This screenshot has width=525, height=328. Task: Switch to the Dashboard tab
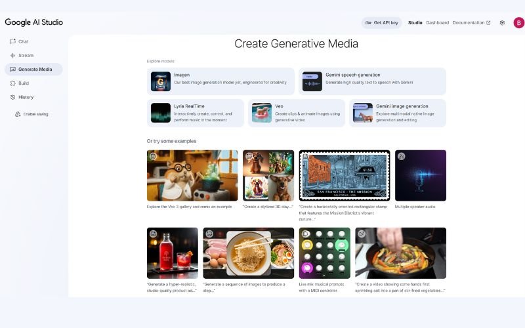[437, 22]
